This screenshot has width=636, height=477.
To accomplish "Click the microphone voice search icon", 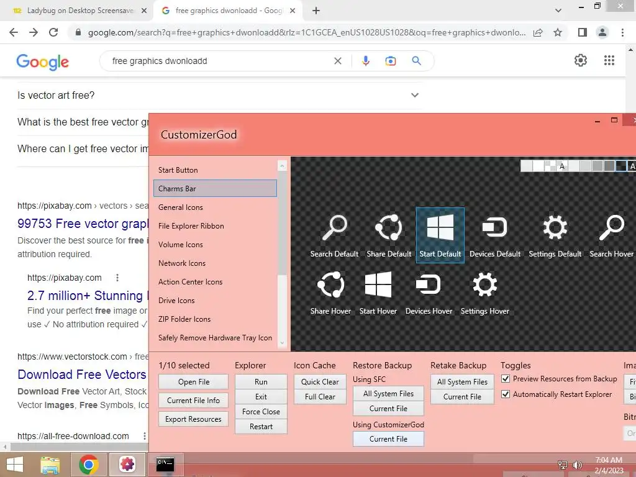I will click(x=365, y=61).
